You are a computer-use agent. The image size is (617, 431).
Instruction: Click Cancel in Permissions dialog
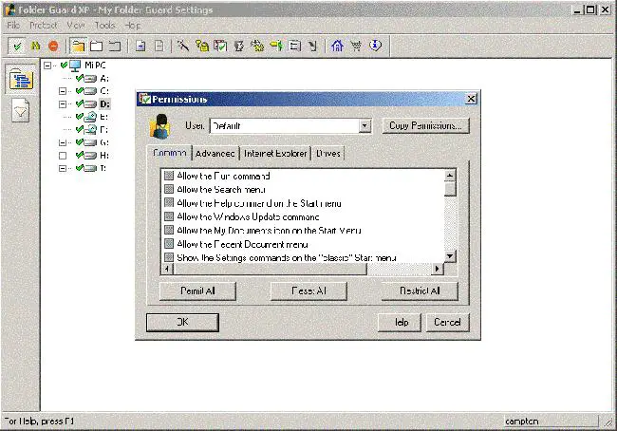447,323
